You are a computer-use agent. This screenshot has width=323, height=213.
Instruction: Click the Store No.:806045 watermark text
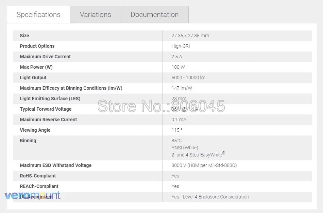click(x=161, y=106)
